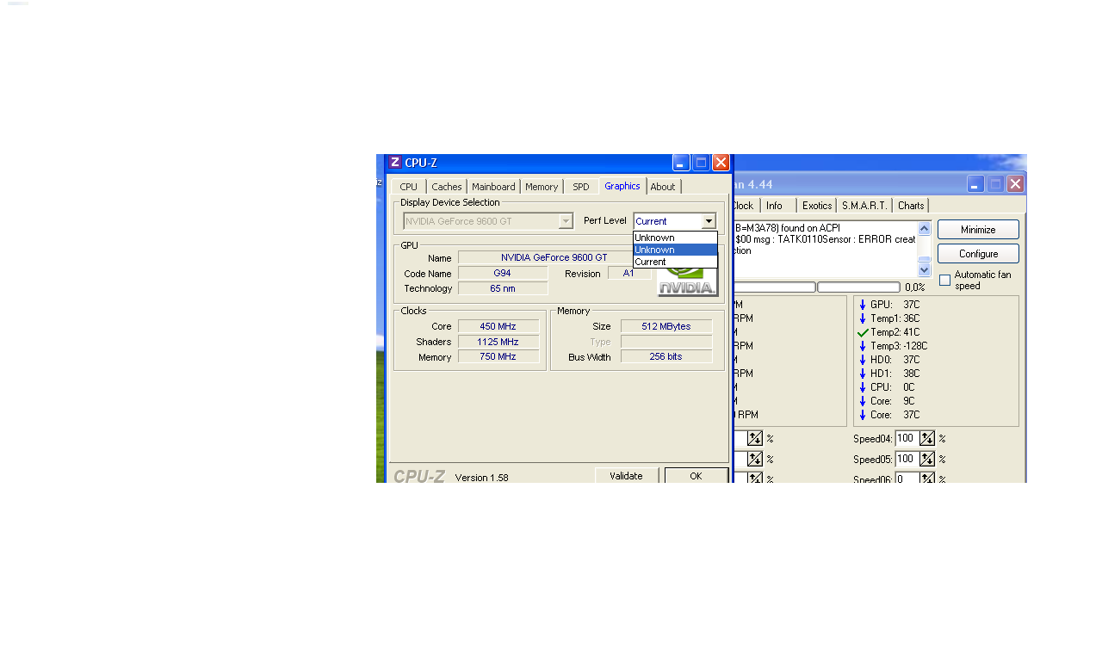Click the arrow icon next to Temp3

pyautogui.click(x=863, y=346)
